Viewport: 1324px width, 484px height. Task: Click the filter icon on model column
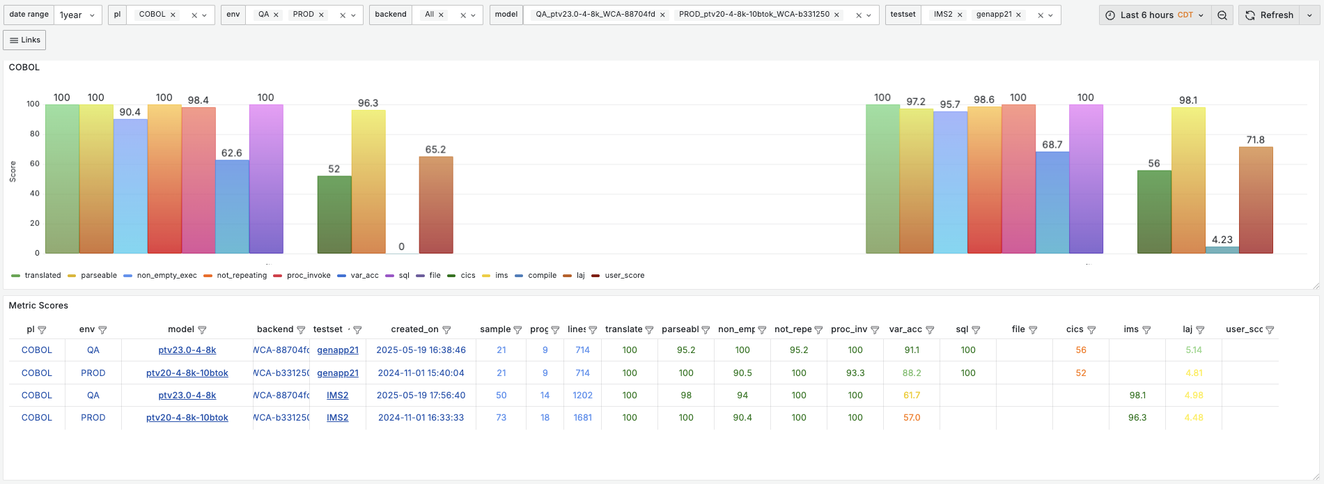pyautogui.click(x=202, y=330)
